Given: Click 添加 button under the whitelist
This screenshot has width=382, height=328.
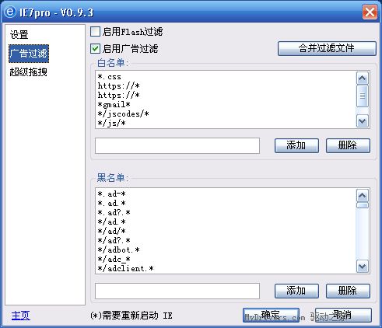Looking at the screenshot, I should tap(296, 145).
